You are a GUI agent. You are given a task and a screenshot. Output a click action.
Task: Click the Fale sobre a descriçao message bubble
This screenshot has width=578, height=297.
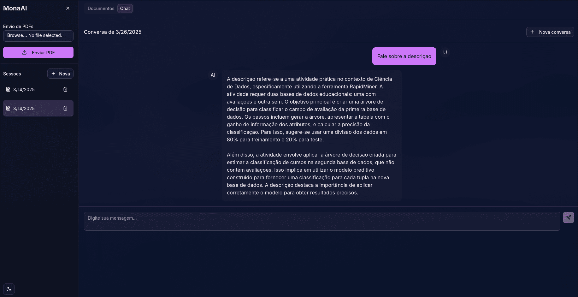click(x=404, y=56)
